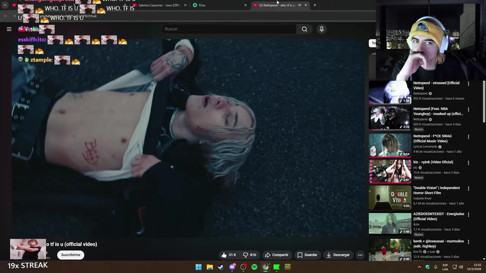This screenshot has height=273, width=486.
Task: Open more actions three-dot button under video
Action: [360, 255]
